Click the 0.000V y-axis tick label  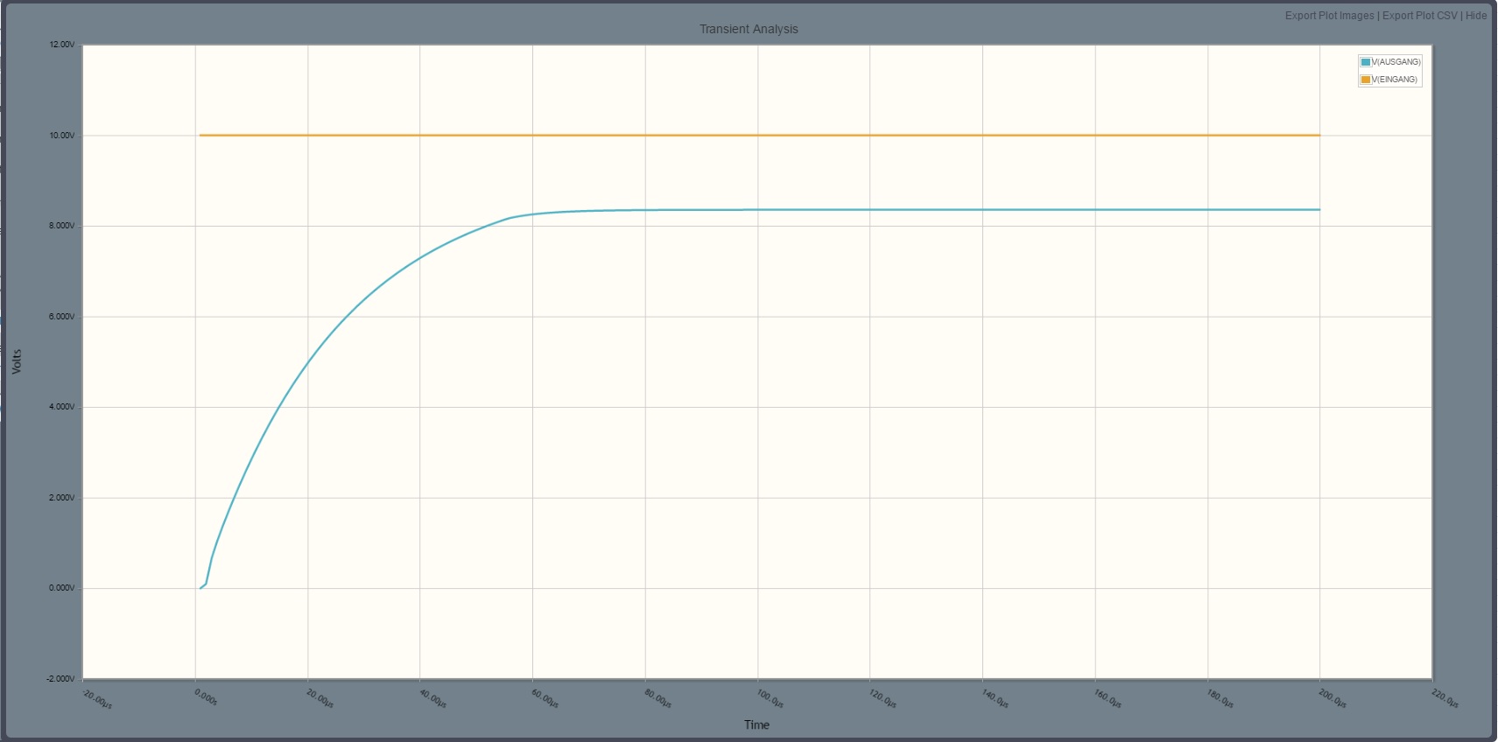coord(62,588)
